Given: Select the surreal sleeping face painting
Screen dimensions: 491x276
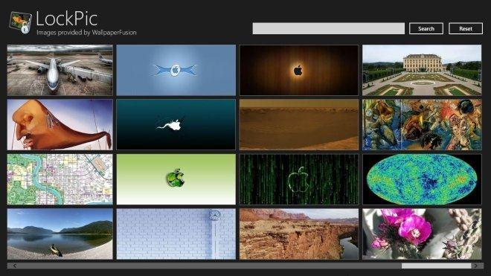Looking at the screenshot, I should [60, 125].
